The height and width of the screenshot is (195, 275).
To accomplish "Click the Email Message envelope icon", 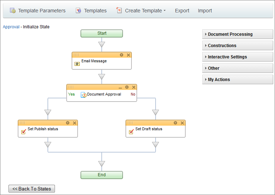I will click(x=77, y=64).
